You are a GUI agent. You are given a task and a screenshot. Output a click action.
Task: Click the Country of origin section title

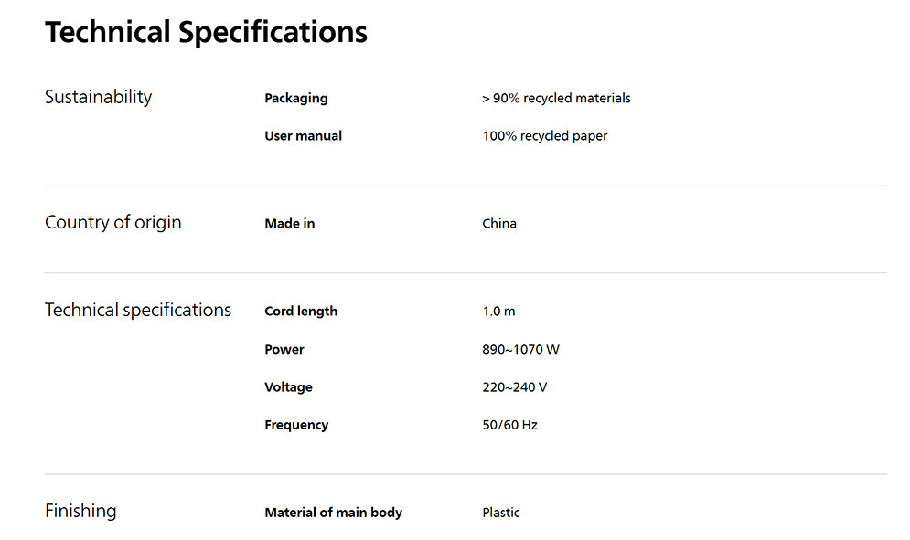tap(112, 223)
